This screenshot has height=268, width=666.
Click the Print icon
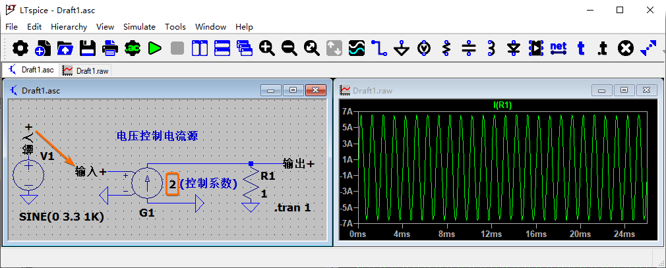pos(110,48)
